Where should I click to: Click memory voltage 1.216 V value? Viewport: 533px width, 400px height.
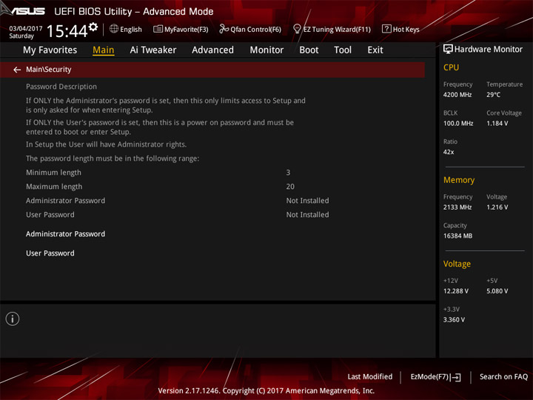coord(497,207)
